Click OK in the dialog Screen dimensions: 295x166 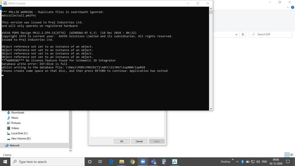[122, 141]
